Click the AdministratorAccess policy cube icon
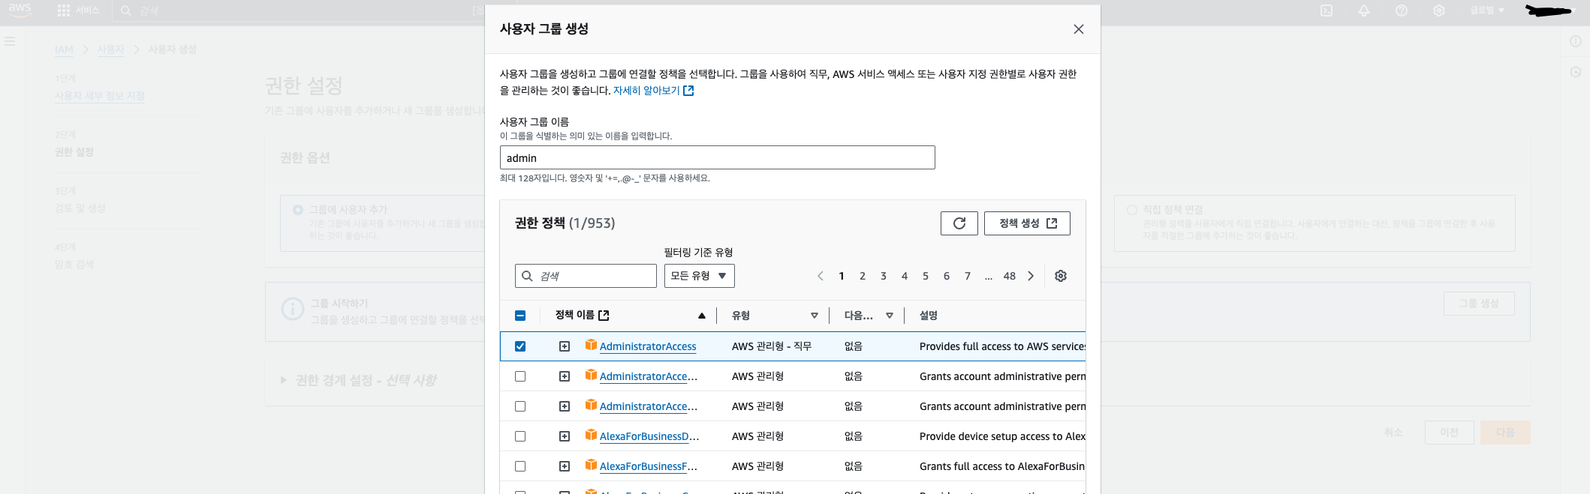Image resolution: width=1590 pixels, height=494 pixels. pos(591,345)
